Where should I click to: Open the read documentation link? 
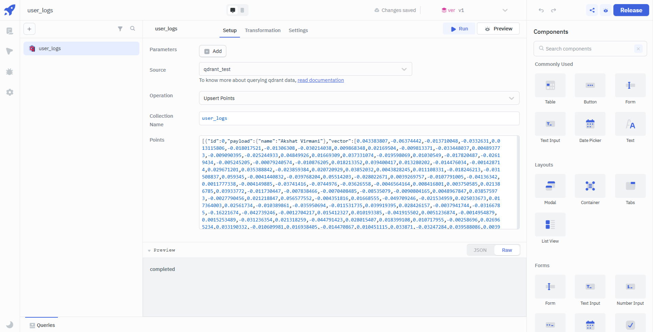click(x=321, y=80)
